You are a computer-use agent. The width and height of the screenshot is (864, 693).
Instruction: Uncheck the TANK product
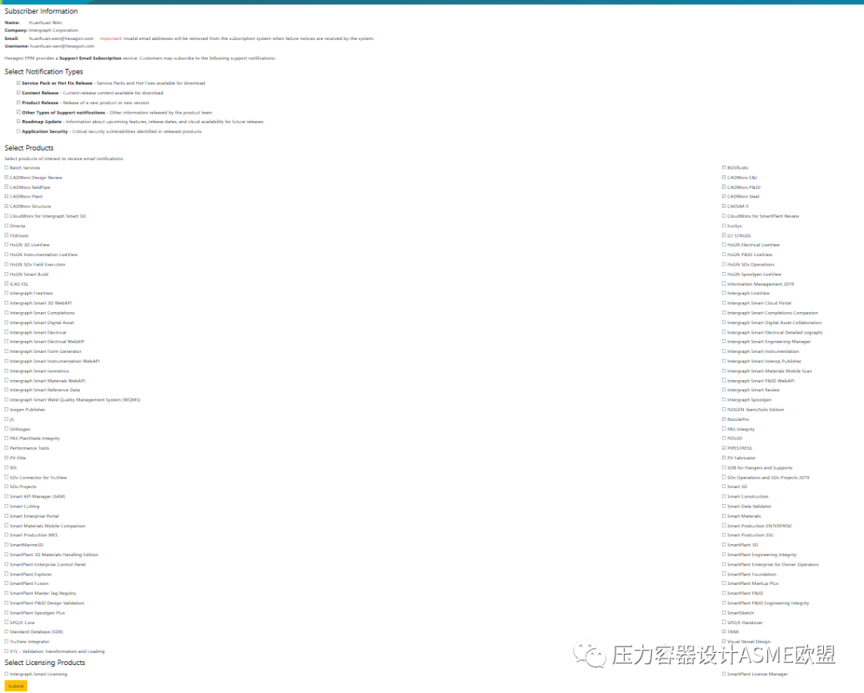pyautogui.click(x=724, y=632)
